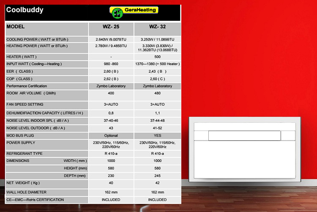Click the EER ( CLASS ) label

point(19,71)
